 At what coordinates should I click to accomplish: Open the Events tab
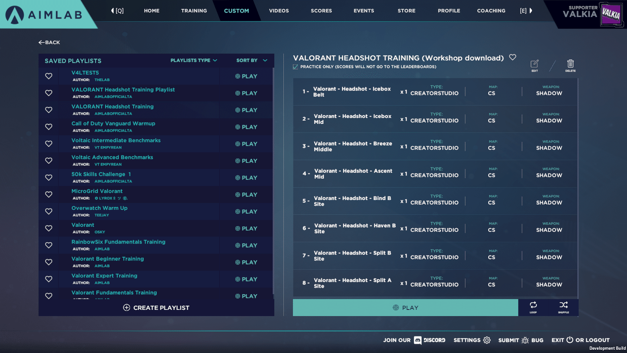pos(364,11)
